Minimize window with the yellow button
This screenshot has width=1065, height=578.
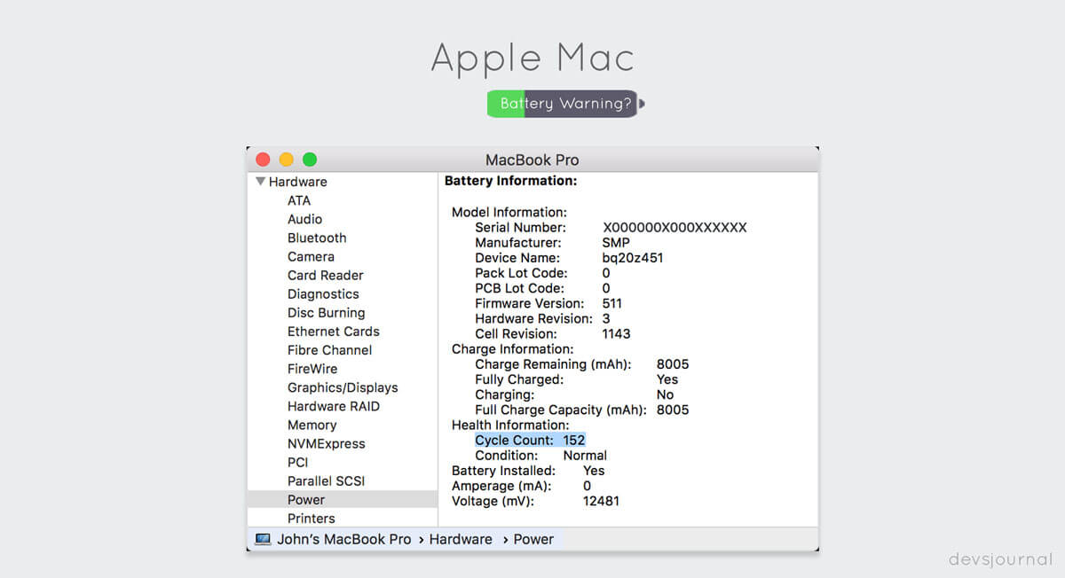click(286, 160)
